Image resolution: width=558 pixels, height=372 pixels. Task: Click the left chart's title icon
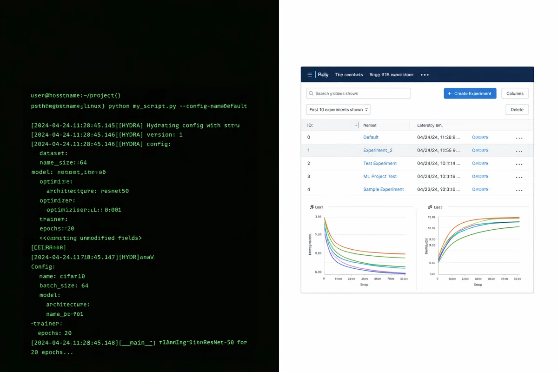[312, 206]
